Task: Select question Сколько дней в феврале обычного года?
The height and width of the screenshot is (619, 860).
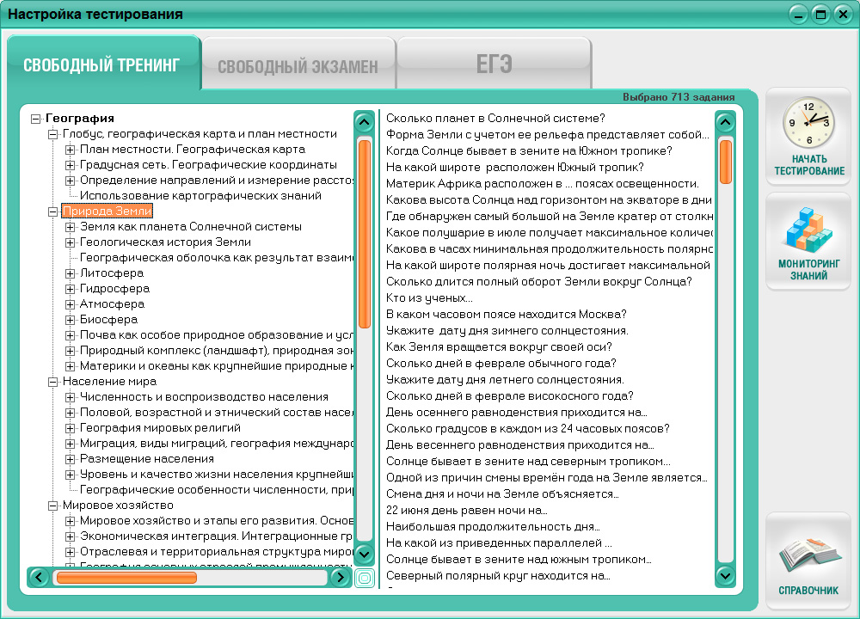Action: pyautogui.click(x=501, y=363)
